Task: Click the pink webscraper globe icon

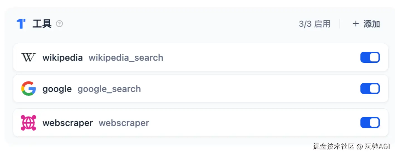Action: tap(28, 123)
